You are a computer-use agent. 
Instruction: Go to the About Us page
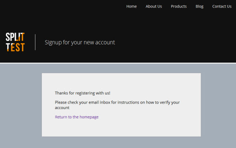[x=154, y=6]
